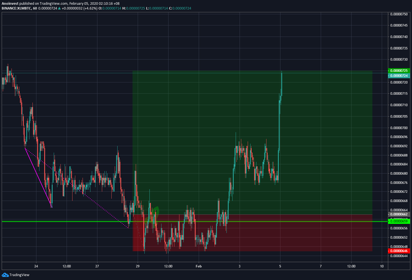Click the 0.00000684 price axis tick
Viewport: 412px width, 280px height.
click(399, 164)
